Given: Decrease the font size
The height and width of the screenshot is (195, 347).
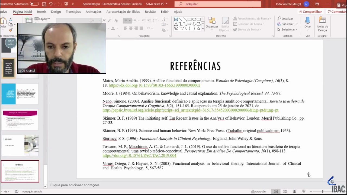Looking at the screenshot, I should [110, 21].
